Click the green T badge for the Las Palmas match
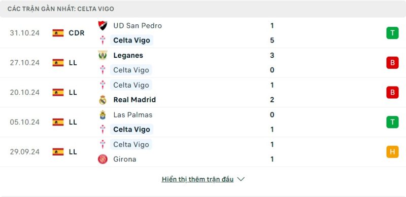 tap(392, 122)
